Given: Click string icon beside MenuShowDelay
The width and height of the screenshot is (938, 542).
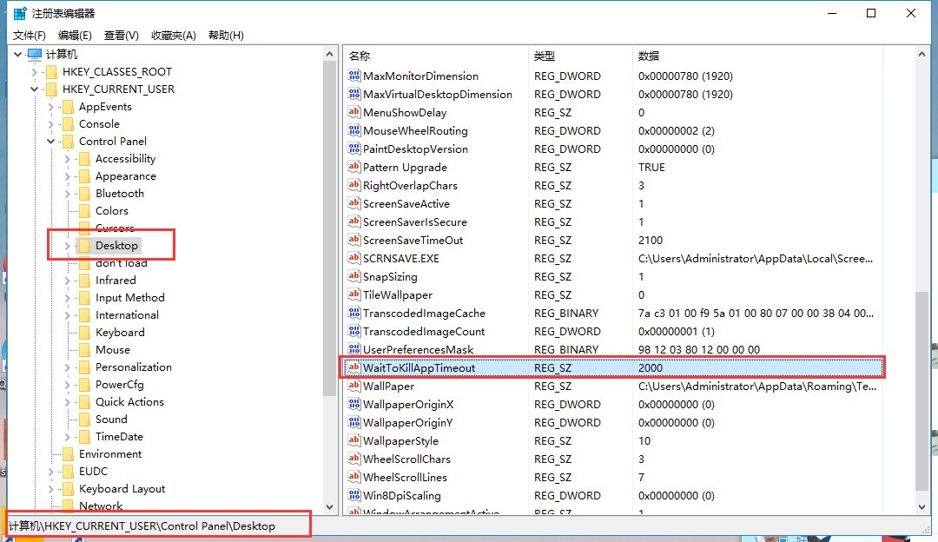Looking at the screenshot, I should point(354,112).
